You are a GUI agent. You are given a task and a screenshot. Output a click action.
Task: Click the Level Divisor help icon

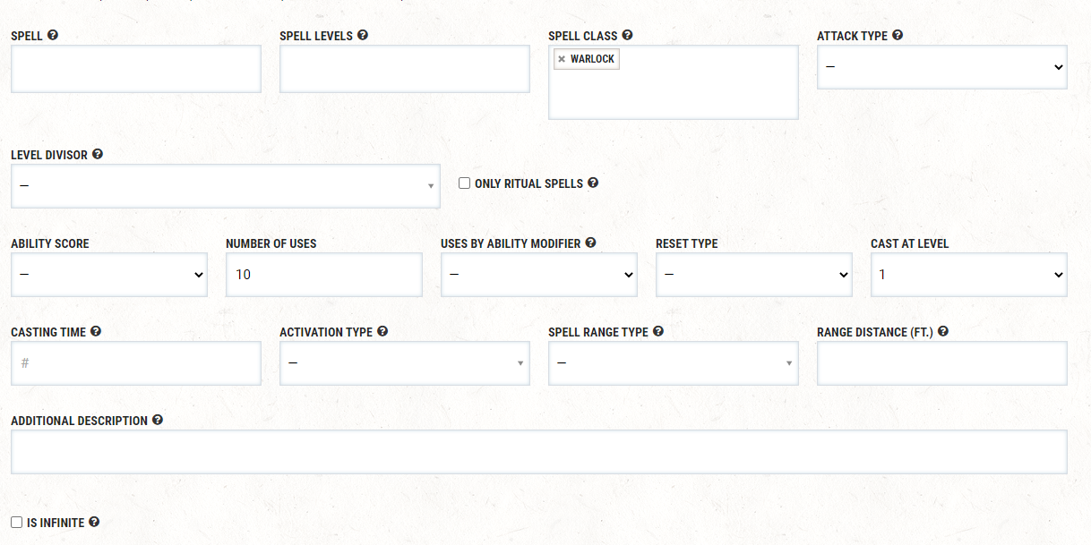tap(98, 155)
